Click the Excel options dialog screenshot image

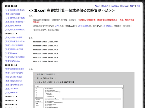click(79, 97)
